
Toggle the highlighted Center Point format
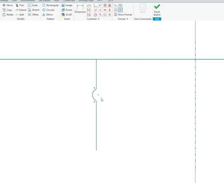120,10
